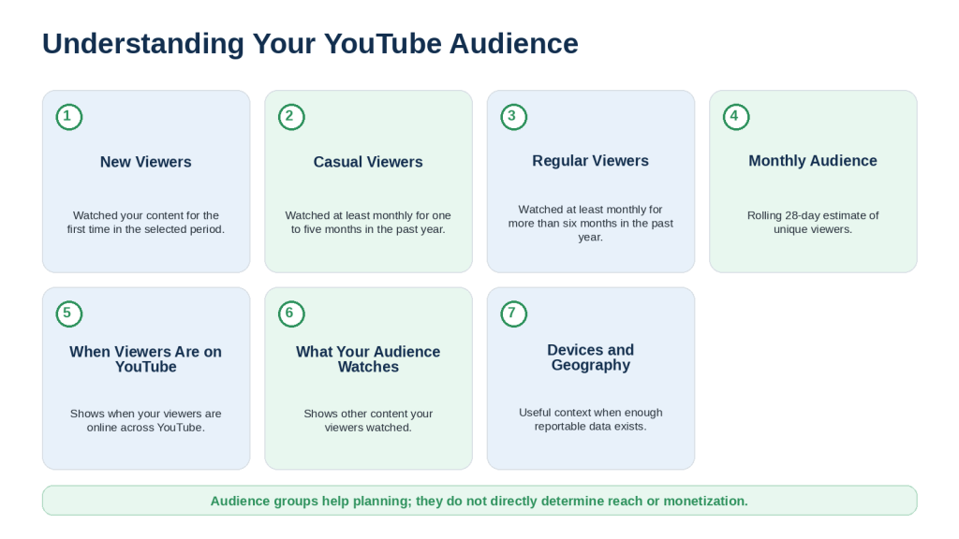Click the number 6 circle badge
Image resolution: width=959 pixels, height=539 pixels.
click(x=291, y=313)
